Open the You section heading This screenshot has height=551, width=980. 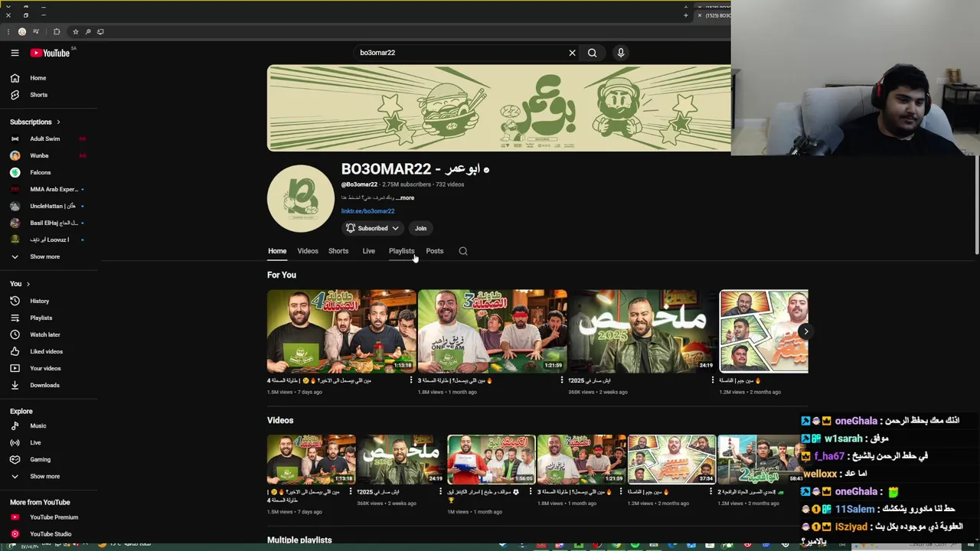click(x=20, y=284)
